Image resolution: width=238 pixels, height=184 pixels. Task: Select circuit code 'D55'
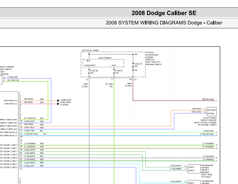pyautogui.click(x=42, y=99)
